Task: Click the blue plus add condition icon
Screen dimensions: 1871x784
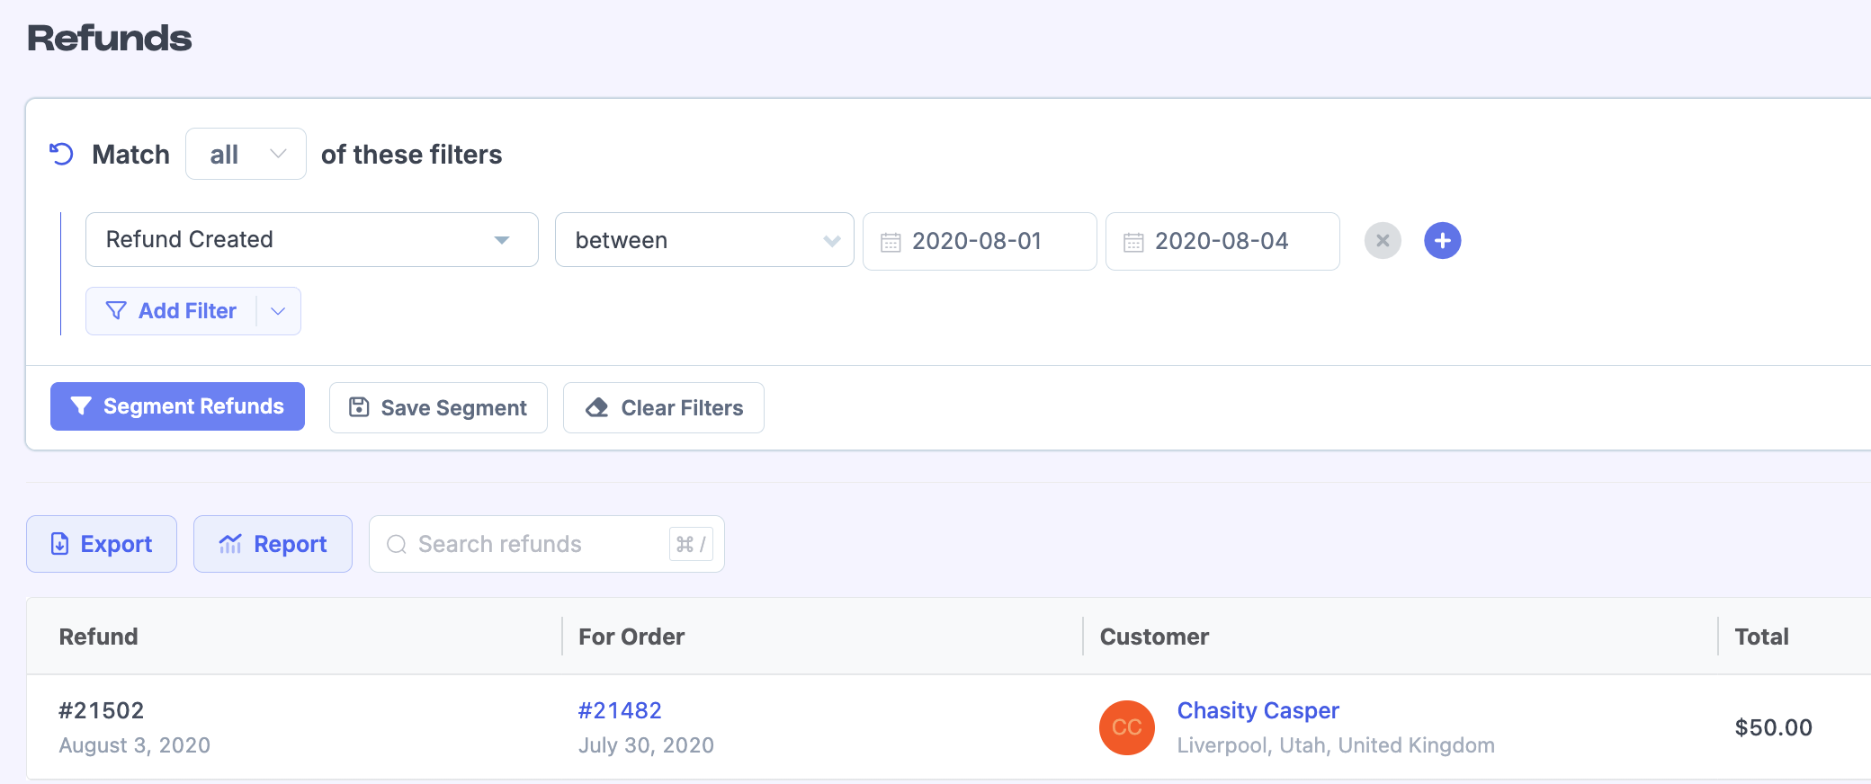Action: pos(1442,241)
